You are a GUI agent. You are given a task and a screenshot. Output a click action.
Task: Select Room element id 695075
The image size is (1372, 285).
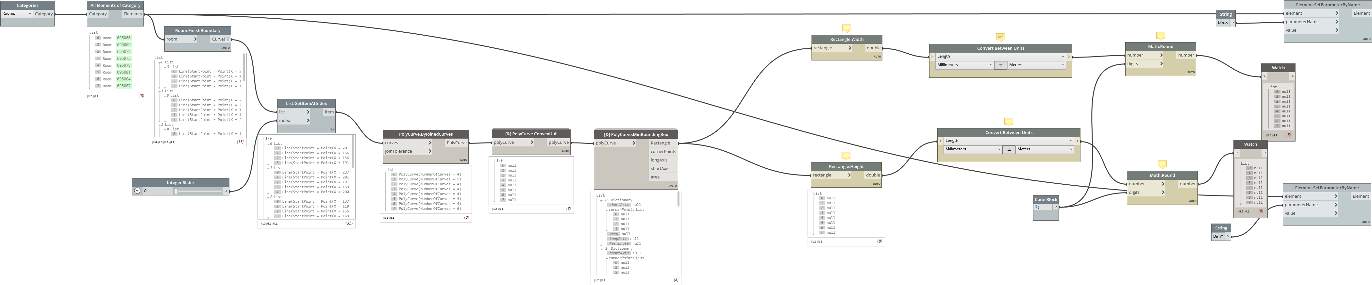124,59
